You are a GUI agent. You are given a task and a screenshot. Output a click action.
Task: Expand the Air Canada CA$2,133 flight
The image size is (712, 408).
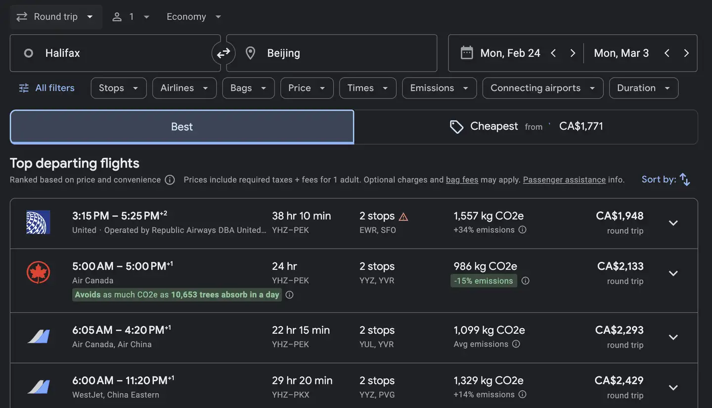tap(673, 273)
